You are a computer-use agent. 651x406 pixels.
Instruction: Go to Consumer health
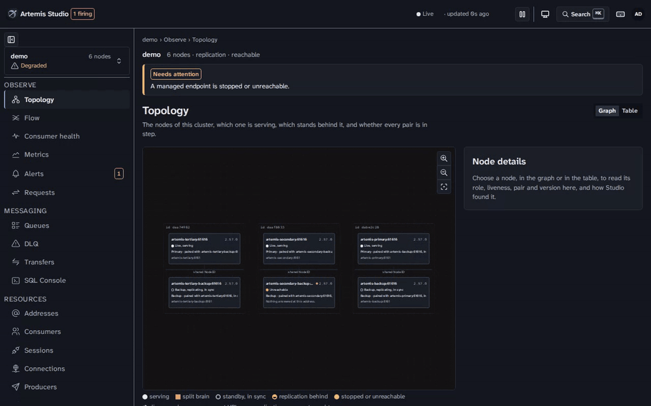(67, 136)
